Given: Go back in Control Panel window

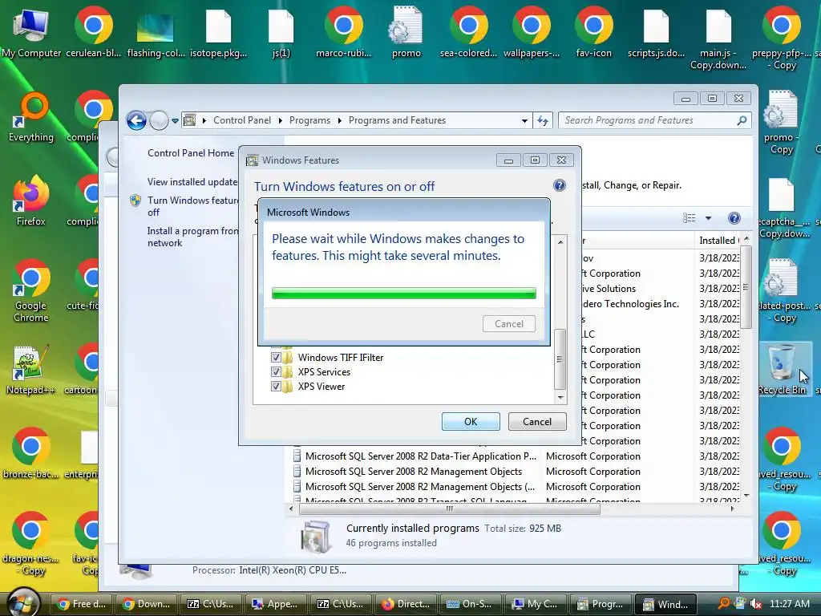Looking at the screenshot, I should (136, 120).
